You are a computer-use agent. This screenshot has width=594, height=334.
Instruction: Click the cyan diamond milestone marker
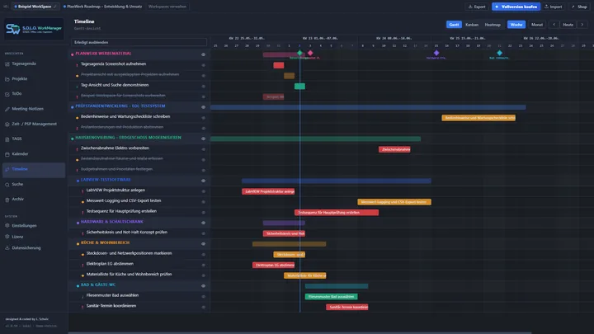coord(500,53)
